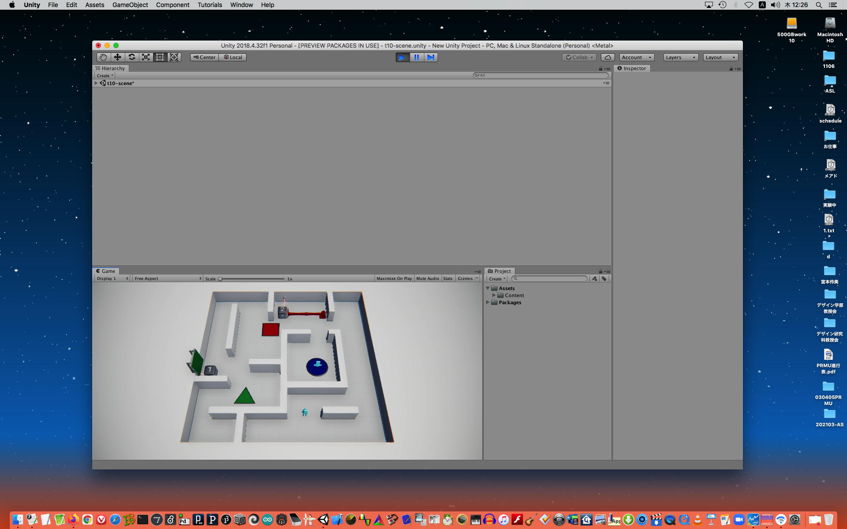The height and width of the screenshot is (529, 847).
Task: Click the Step frame button
Action: tap(431, 57)
